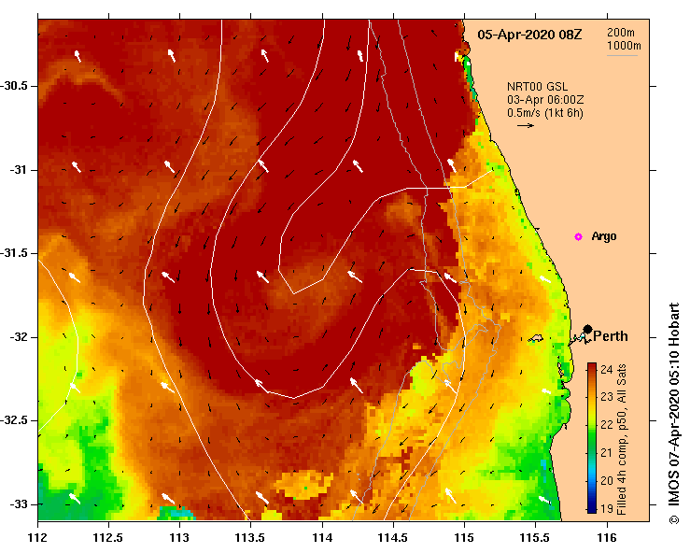Image resolution: width=690 pixels, height=553 pixels.
Task: Click latitude axis label -30.5
Action: [x=14, y=86]
